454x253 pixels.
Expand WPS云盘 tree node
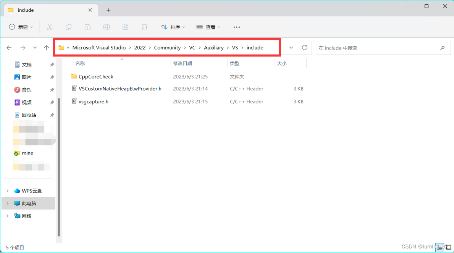click(8, 191)
